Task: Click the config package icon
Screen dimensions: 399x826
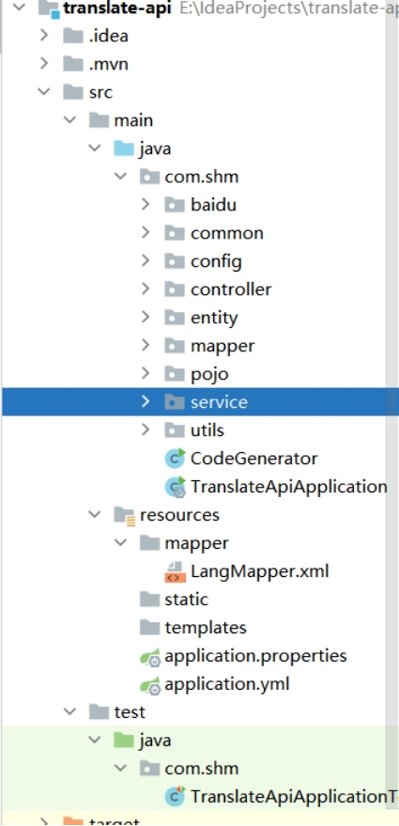Action: point(175,260)
